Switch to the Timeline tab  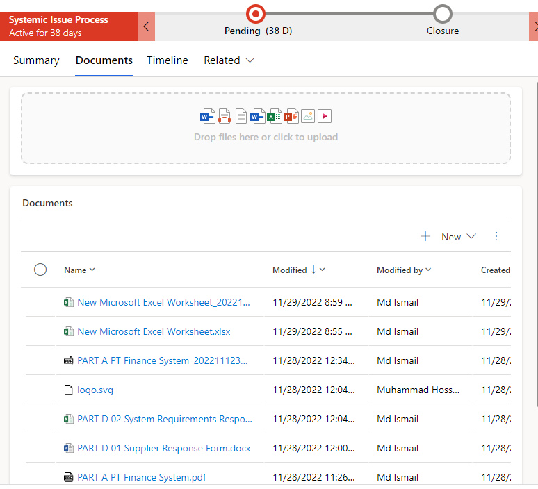[167, 60]
